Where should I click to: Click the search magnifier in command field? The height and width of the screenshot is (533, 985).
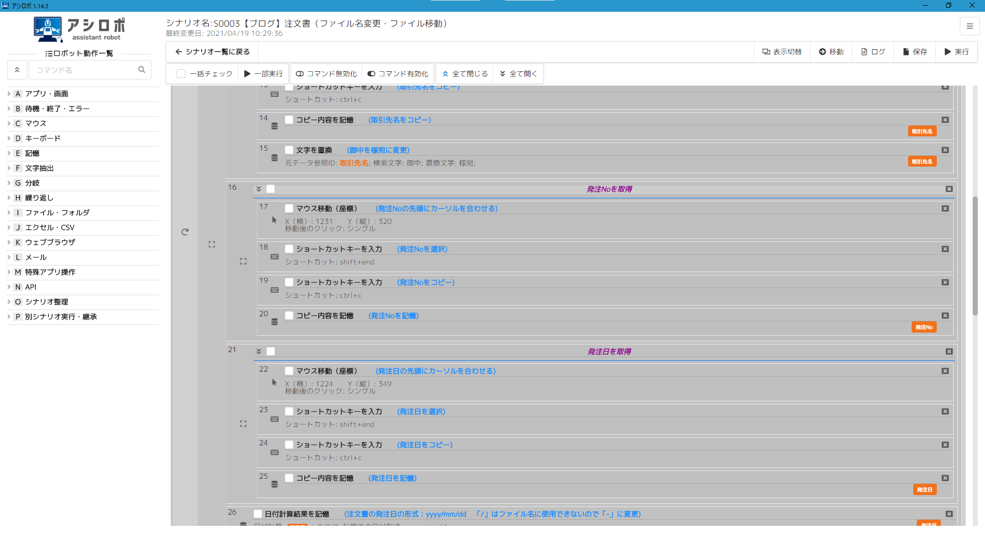pyautogui.click(x=142, y=70)
